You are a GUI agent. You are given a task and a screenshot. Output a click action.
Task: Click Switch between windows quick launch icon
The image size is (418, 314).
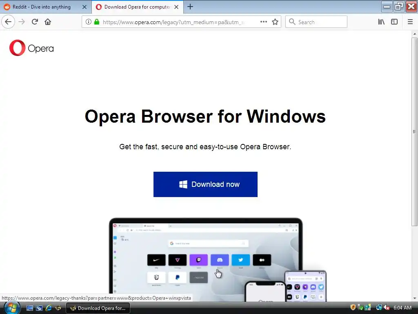(39, 308)
